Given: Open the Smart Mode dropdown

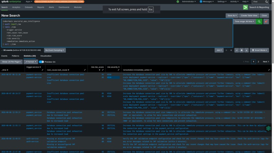Looking at the screenshot, I should click(x=259, y=50).
